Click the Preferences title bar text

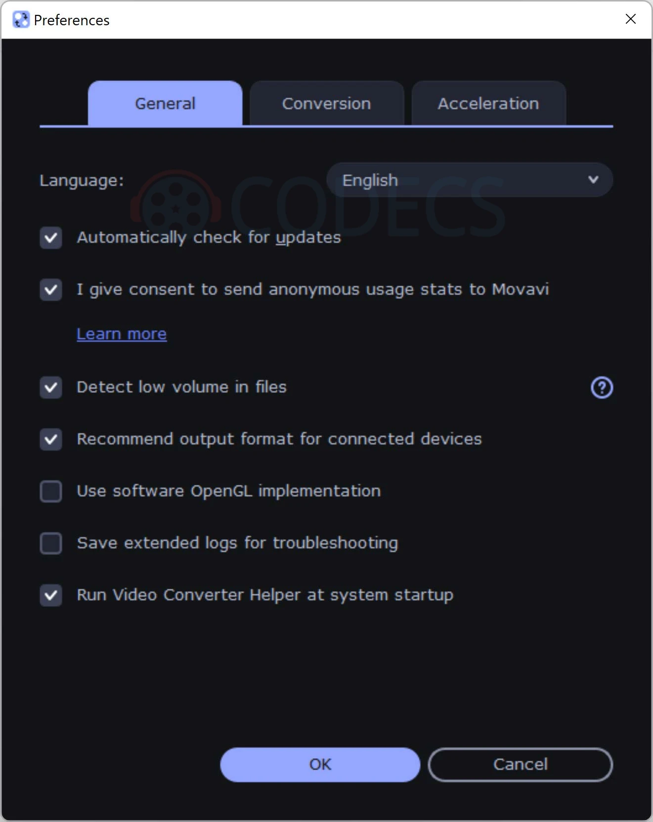72,20
